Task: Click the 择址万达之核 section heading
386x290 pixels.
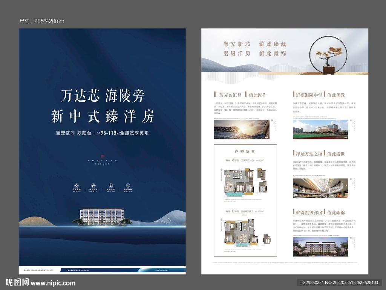Action: [x=309, y=154]
